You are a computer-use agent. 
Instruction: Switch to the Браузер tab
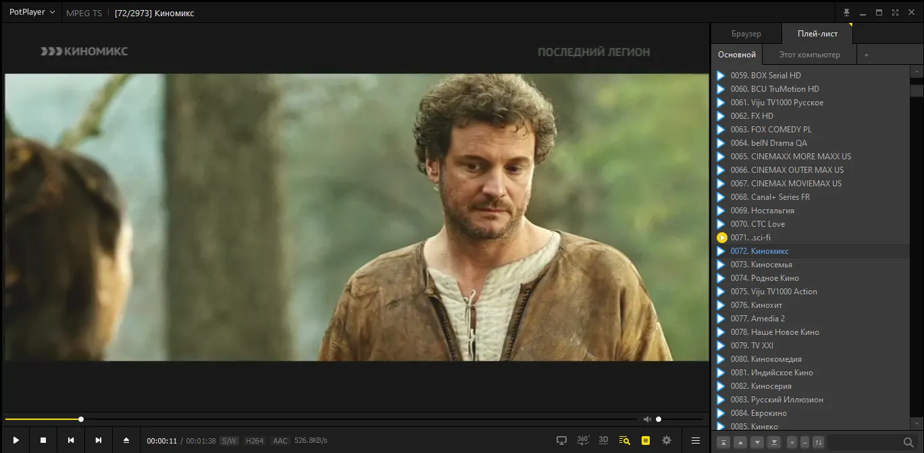pos(746,34)
